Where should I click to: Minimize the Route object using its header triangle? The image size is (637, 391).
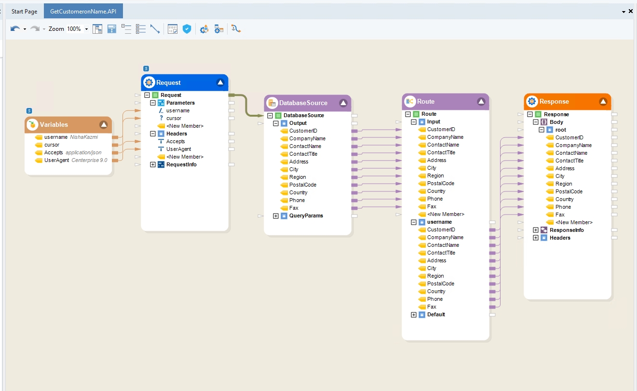click(x=481, y=101)
